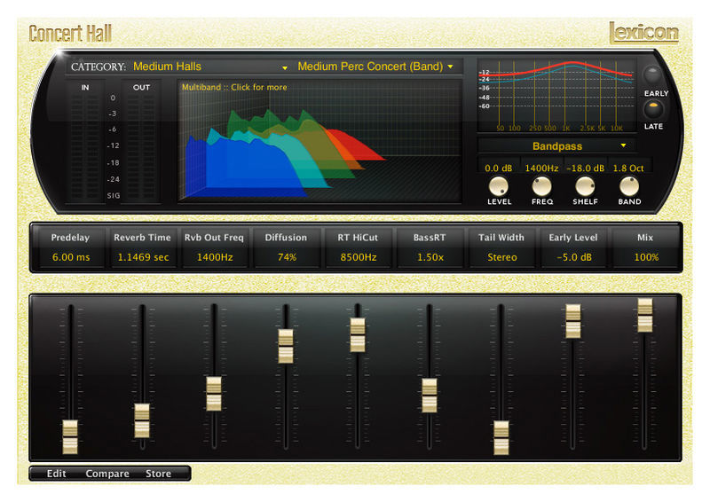Screen dimensions: 710x502
Task: Select the Reverb Time parameter 1.1469 sec
Action: pos(143,247)
